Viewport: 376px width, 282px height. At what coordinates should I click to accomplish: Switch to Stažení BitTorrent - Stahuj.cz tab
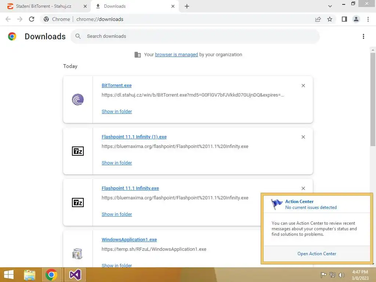(44, 6)
